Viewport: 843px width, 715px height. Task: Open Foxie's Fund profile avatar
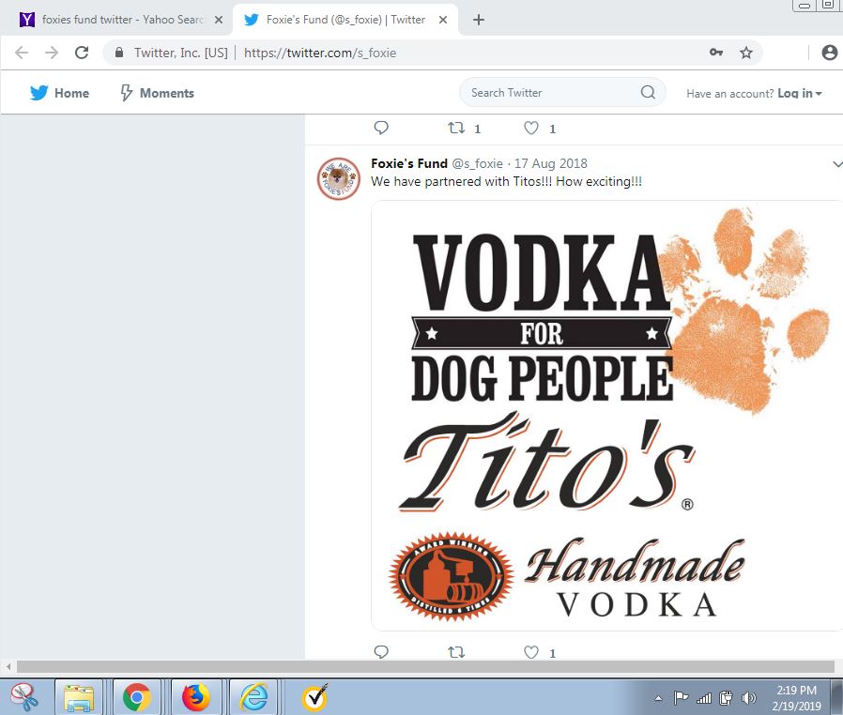click(x=338, y=179)
